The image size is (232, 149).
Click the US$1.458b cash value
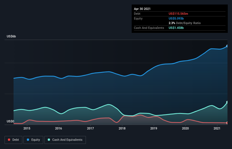tap(176, 28)
